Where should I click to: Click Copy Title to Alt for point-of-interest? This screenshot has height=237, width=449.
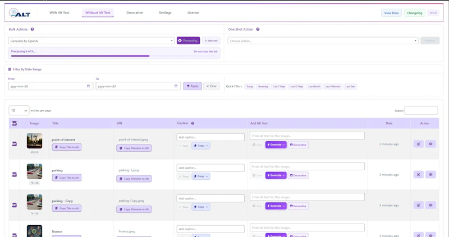(67, 147)
